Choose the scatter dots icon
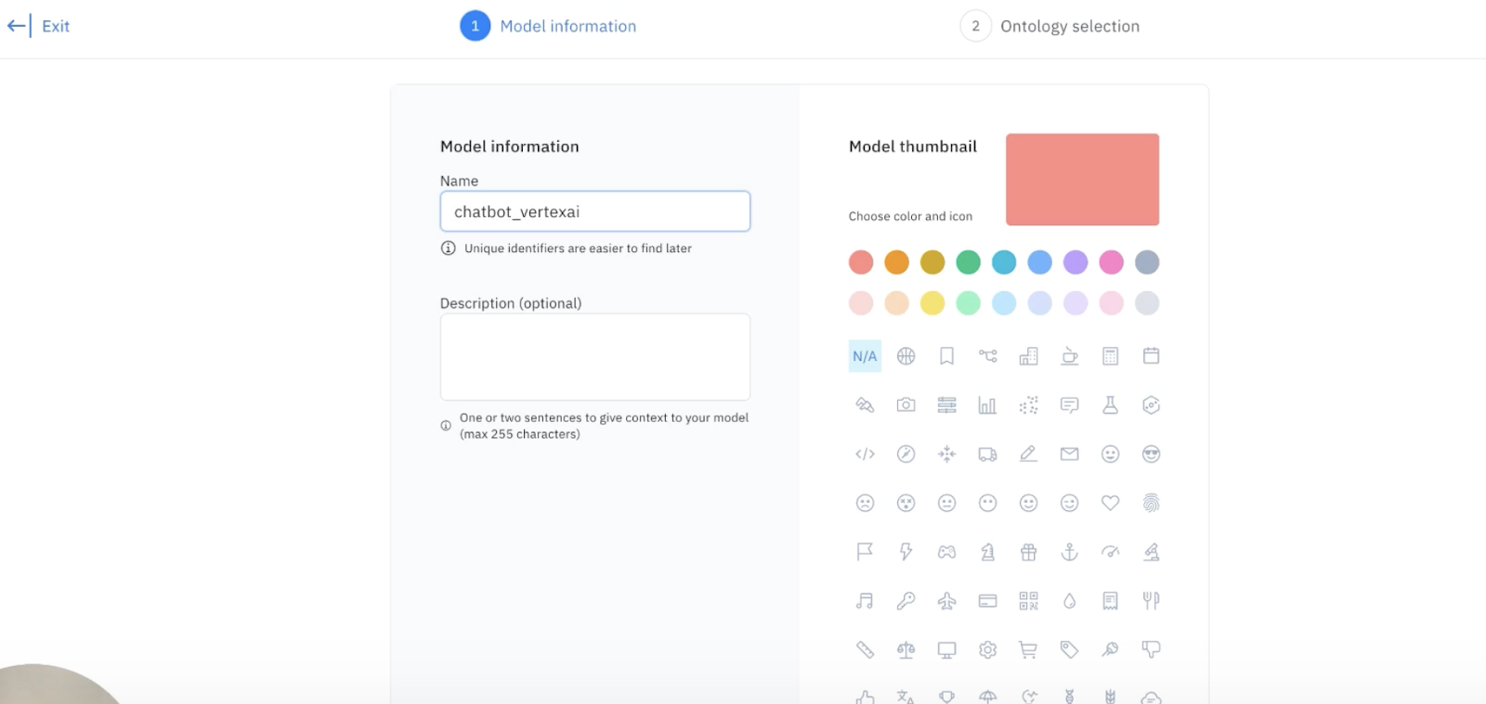 click(1029, 405)
